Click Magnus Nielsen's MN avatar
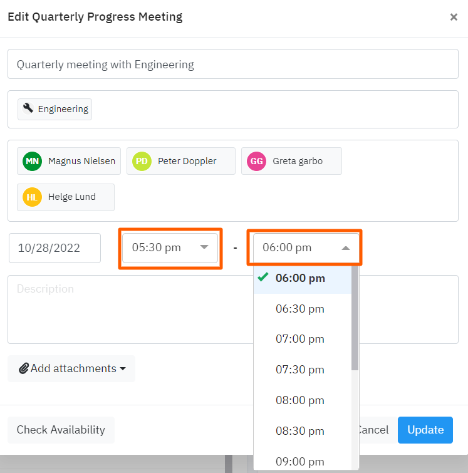Image resolution: width=468 pixels, height=473 pixels. [x=33, y=161]
